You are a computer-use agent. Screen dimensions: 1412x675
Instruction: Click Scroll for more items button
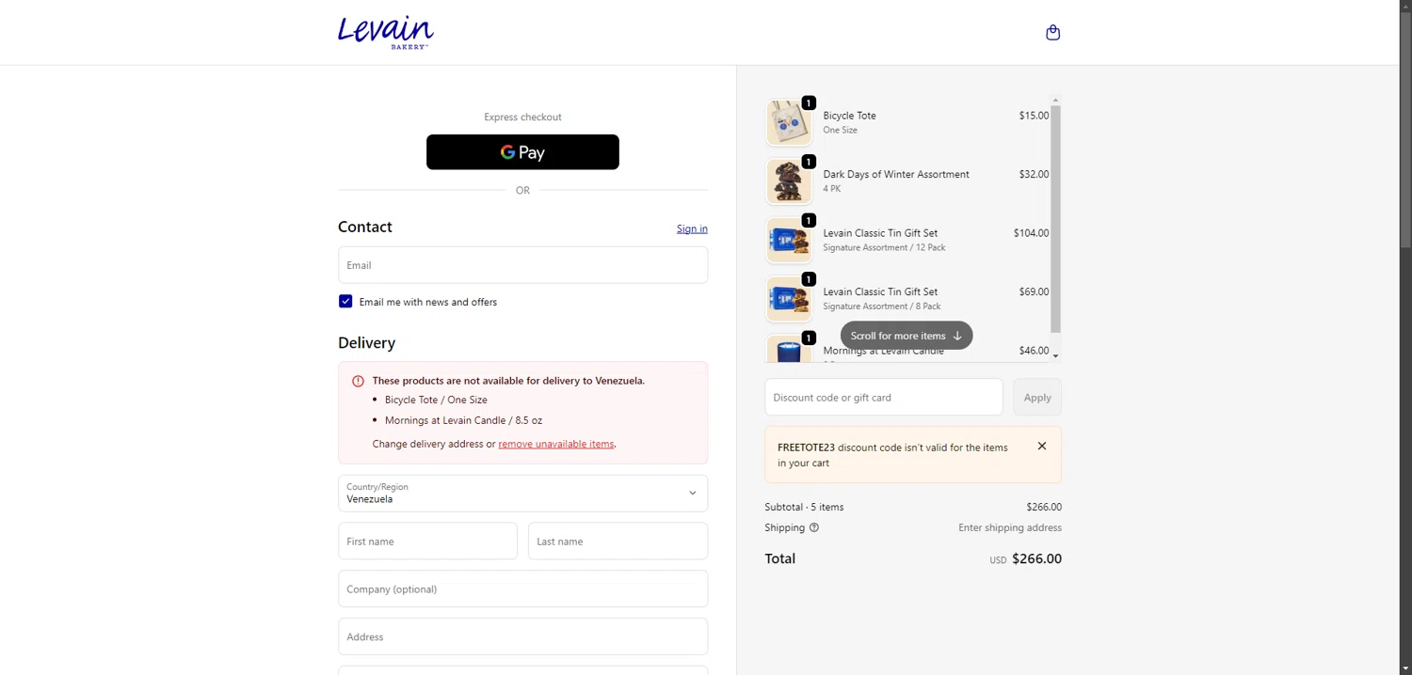click(x=907, y=336)
